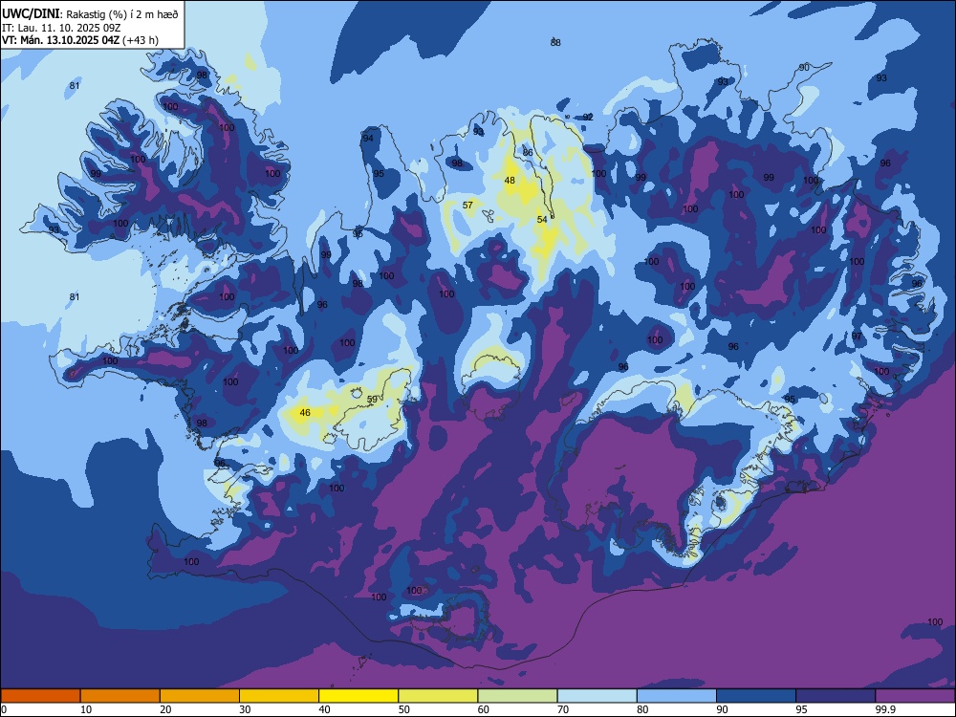Select the 95–99.9% dark indigo legend swatch
956x717 pixels.
click(836, 696)
